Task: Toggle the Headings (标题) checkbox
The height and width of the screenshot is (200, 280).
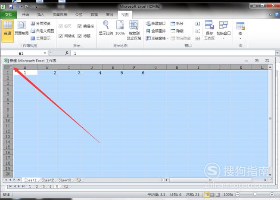Action: [x=79, y=36]
